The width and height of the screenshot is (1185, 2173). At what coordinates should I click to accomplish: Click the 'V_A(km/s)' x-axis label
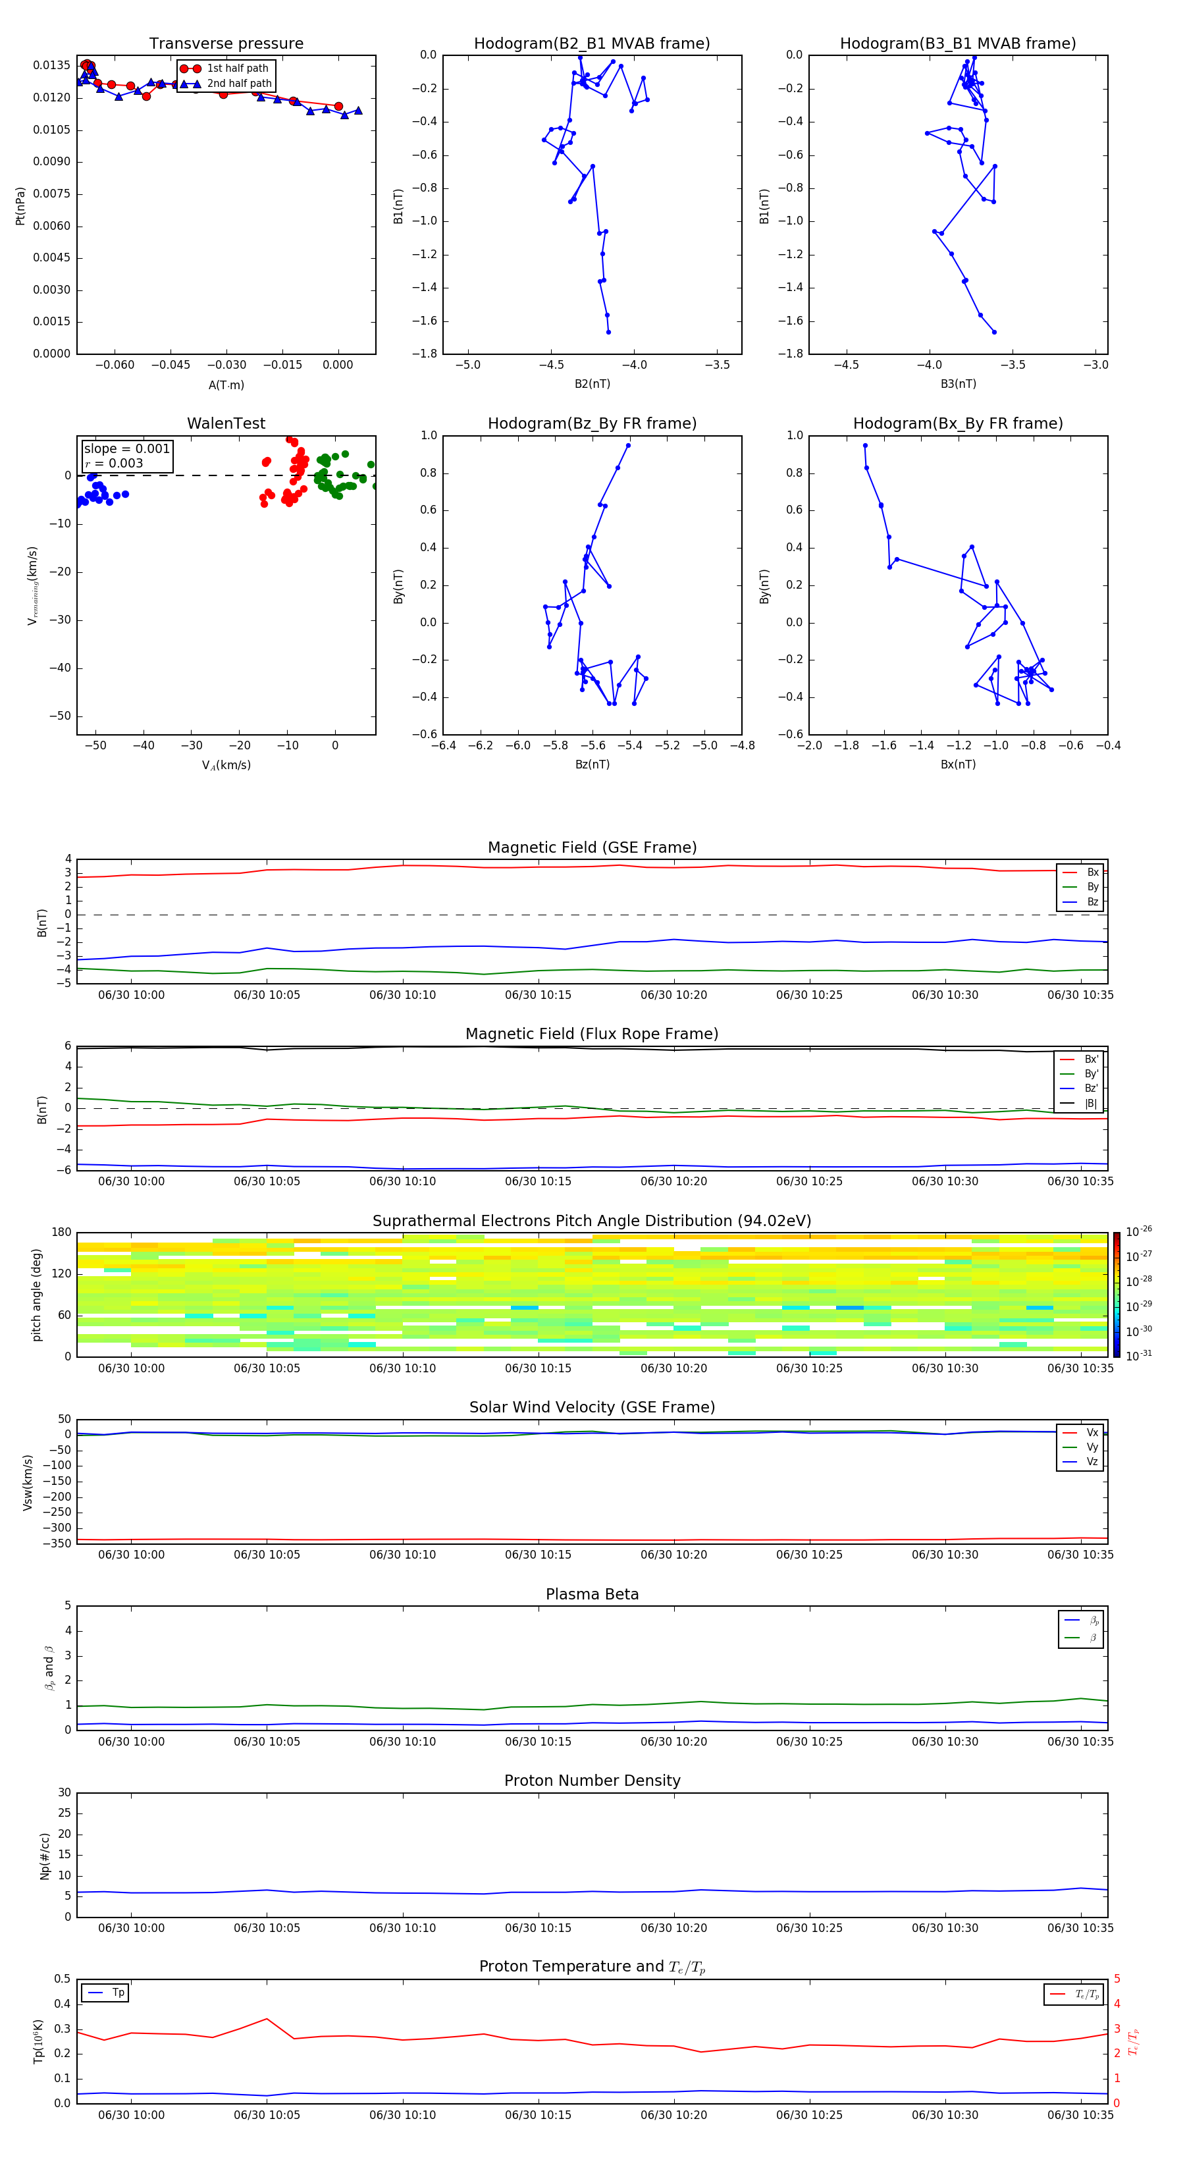[x=226, y=765]
